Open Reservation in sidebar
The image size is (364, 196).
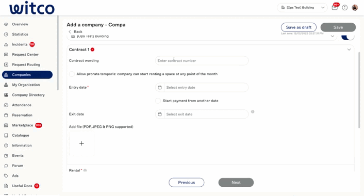point(22,115)
